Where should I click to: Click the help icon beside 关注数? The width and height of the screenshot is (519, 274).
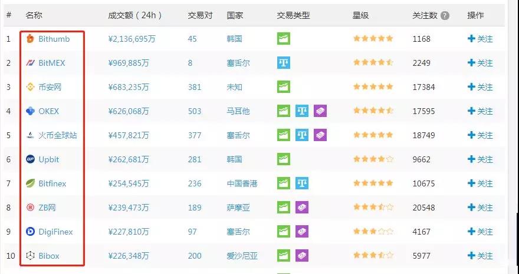coord(445,15)
